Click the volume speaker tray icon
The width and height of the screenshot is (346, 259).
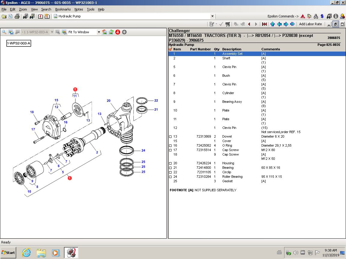[x=296, y=253]
